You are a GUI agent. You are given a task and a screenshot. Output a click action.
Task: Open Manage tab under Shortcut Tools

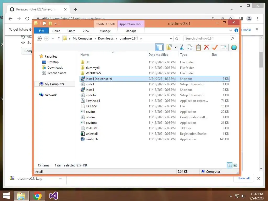pyautogui.click(x=105, y=31)
